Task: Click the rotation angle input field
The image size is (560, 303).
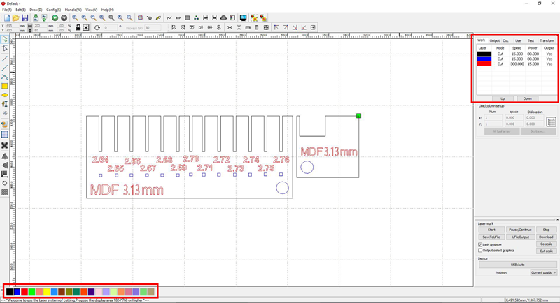Action: (111, 27)
